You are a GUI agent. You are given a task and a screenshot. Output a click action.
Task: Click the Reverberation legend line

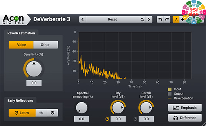[x=170, y=98]
